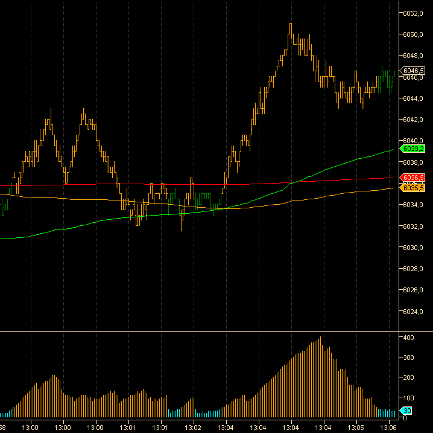Screen dimensions: 433x433
Task: Click the 6050,0 price axis label
Action: coord(413,34)
